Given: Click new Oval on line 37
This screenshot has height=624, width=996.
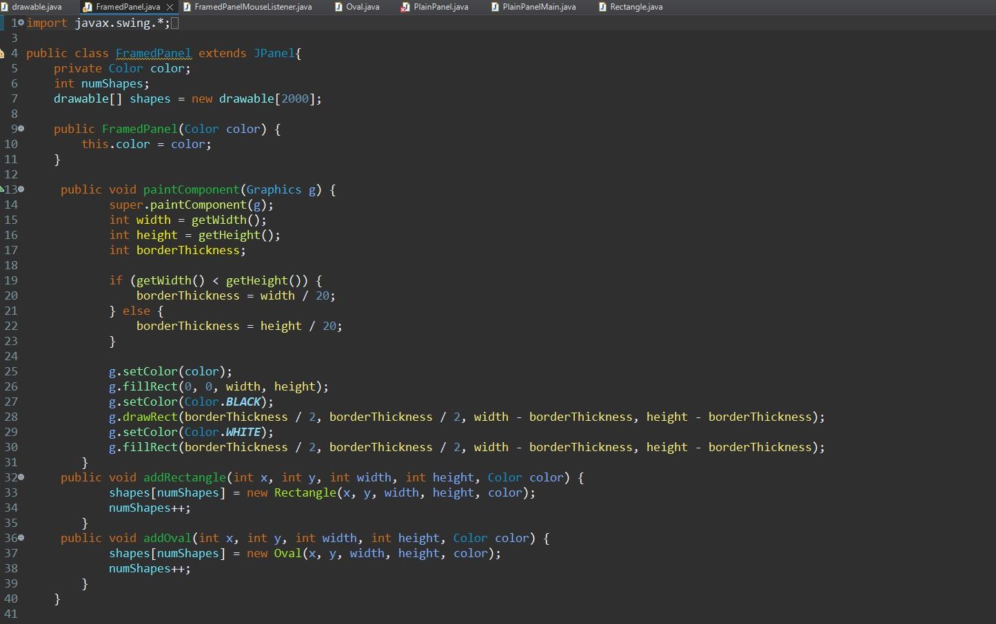Looking at the screenshot, I should pos(274,553).
